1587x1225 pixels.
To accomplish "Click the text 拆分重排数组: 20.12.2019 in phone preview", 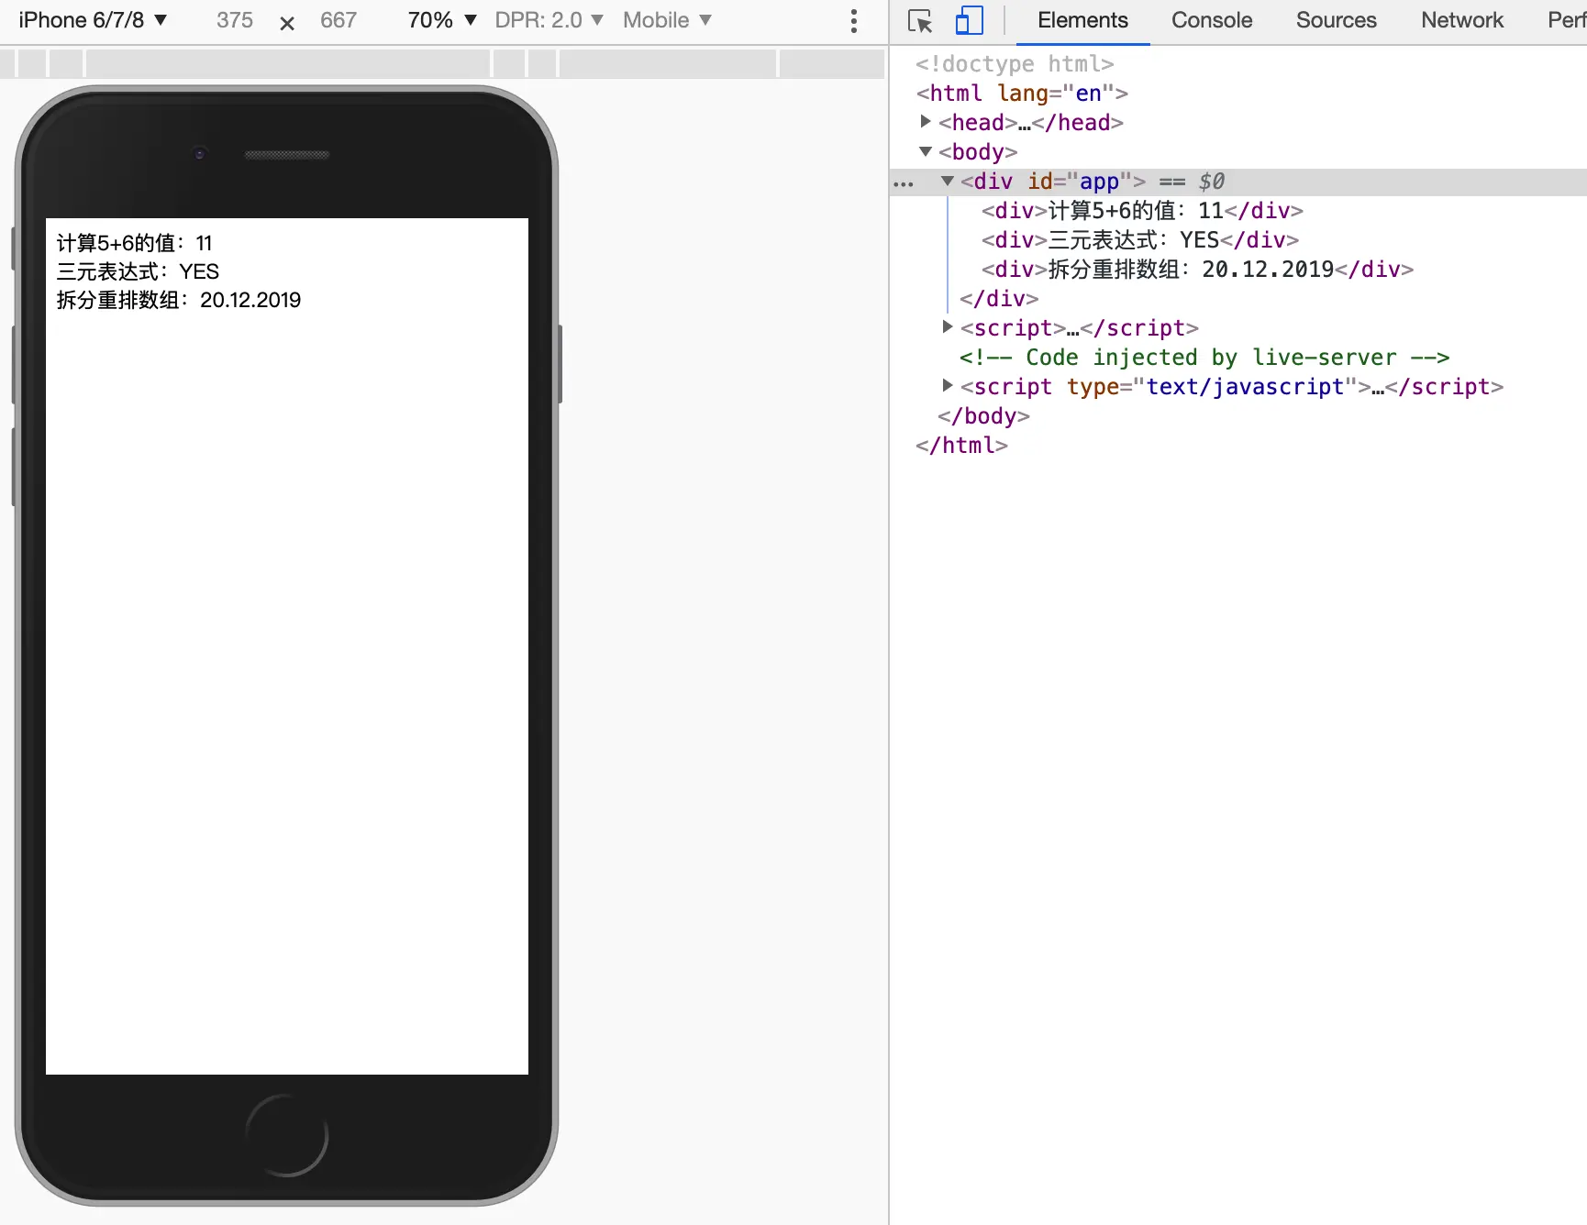I will (179, 300).
